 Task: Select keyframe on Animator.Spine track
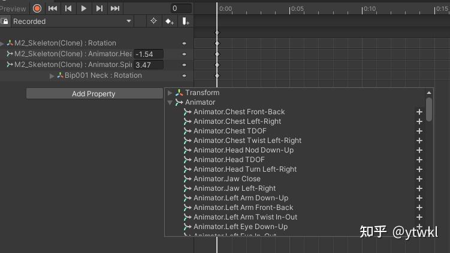click(218, 65)
